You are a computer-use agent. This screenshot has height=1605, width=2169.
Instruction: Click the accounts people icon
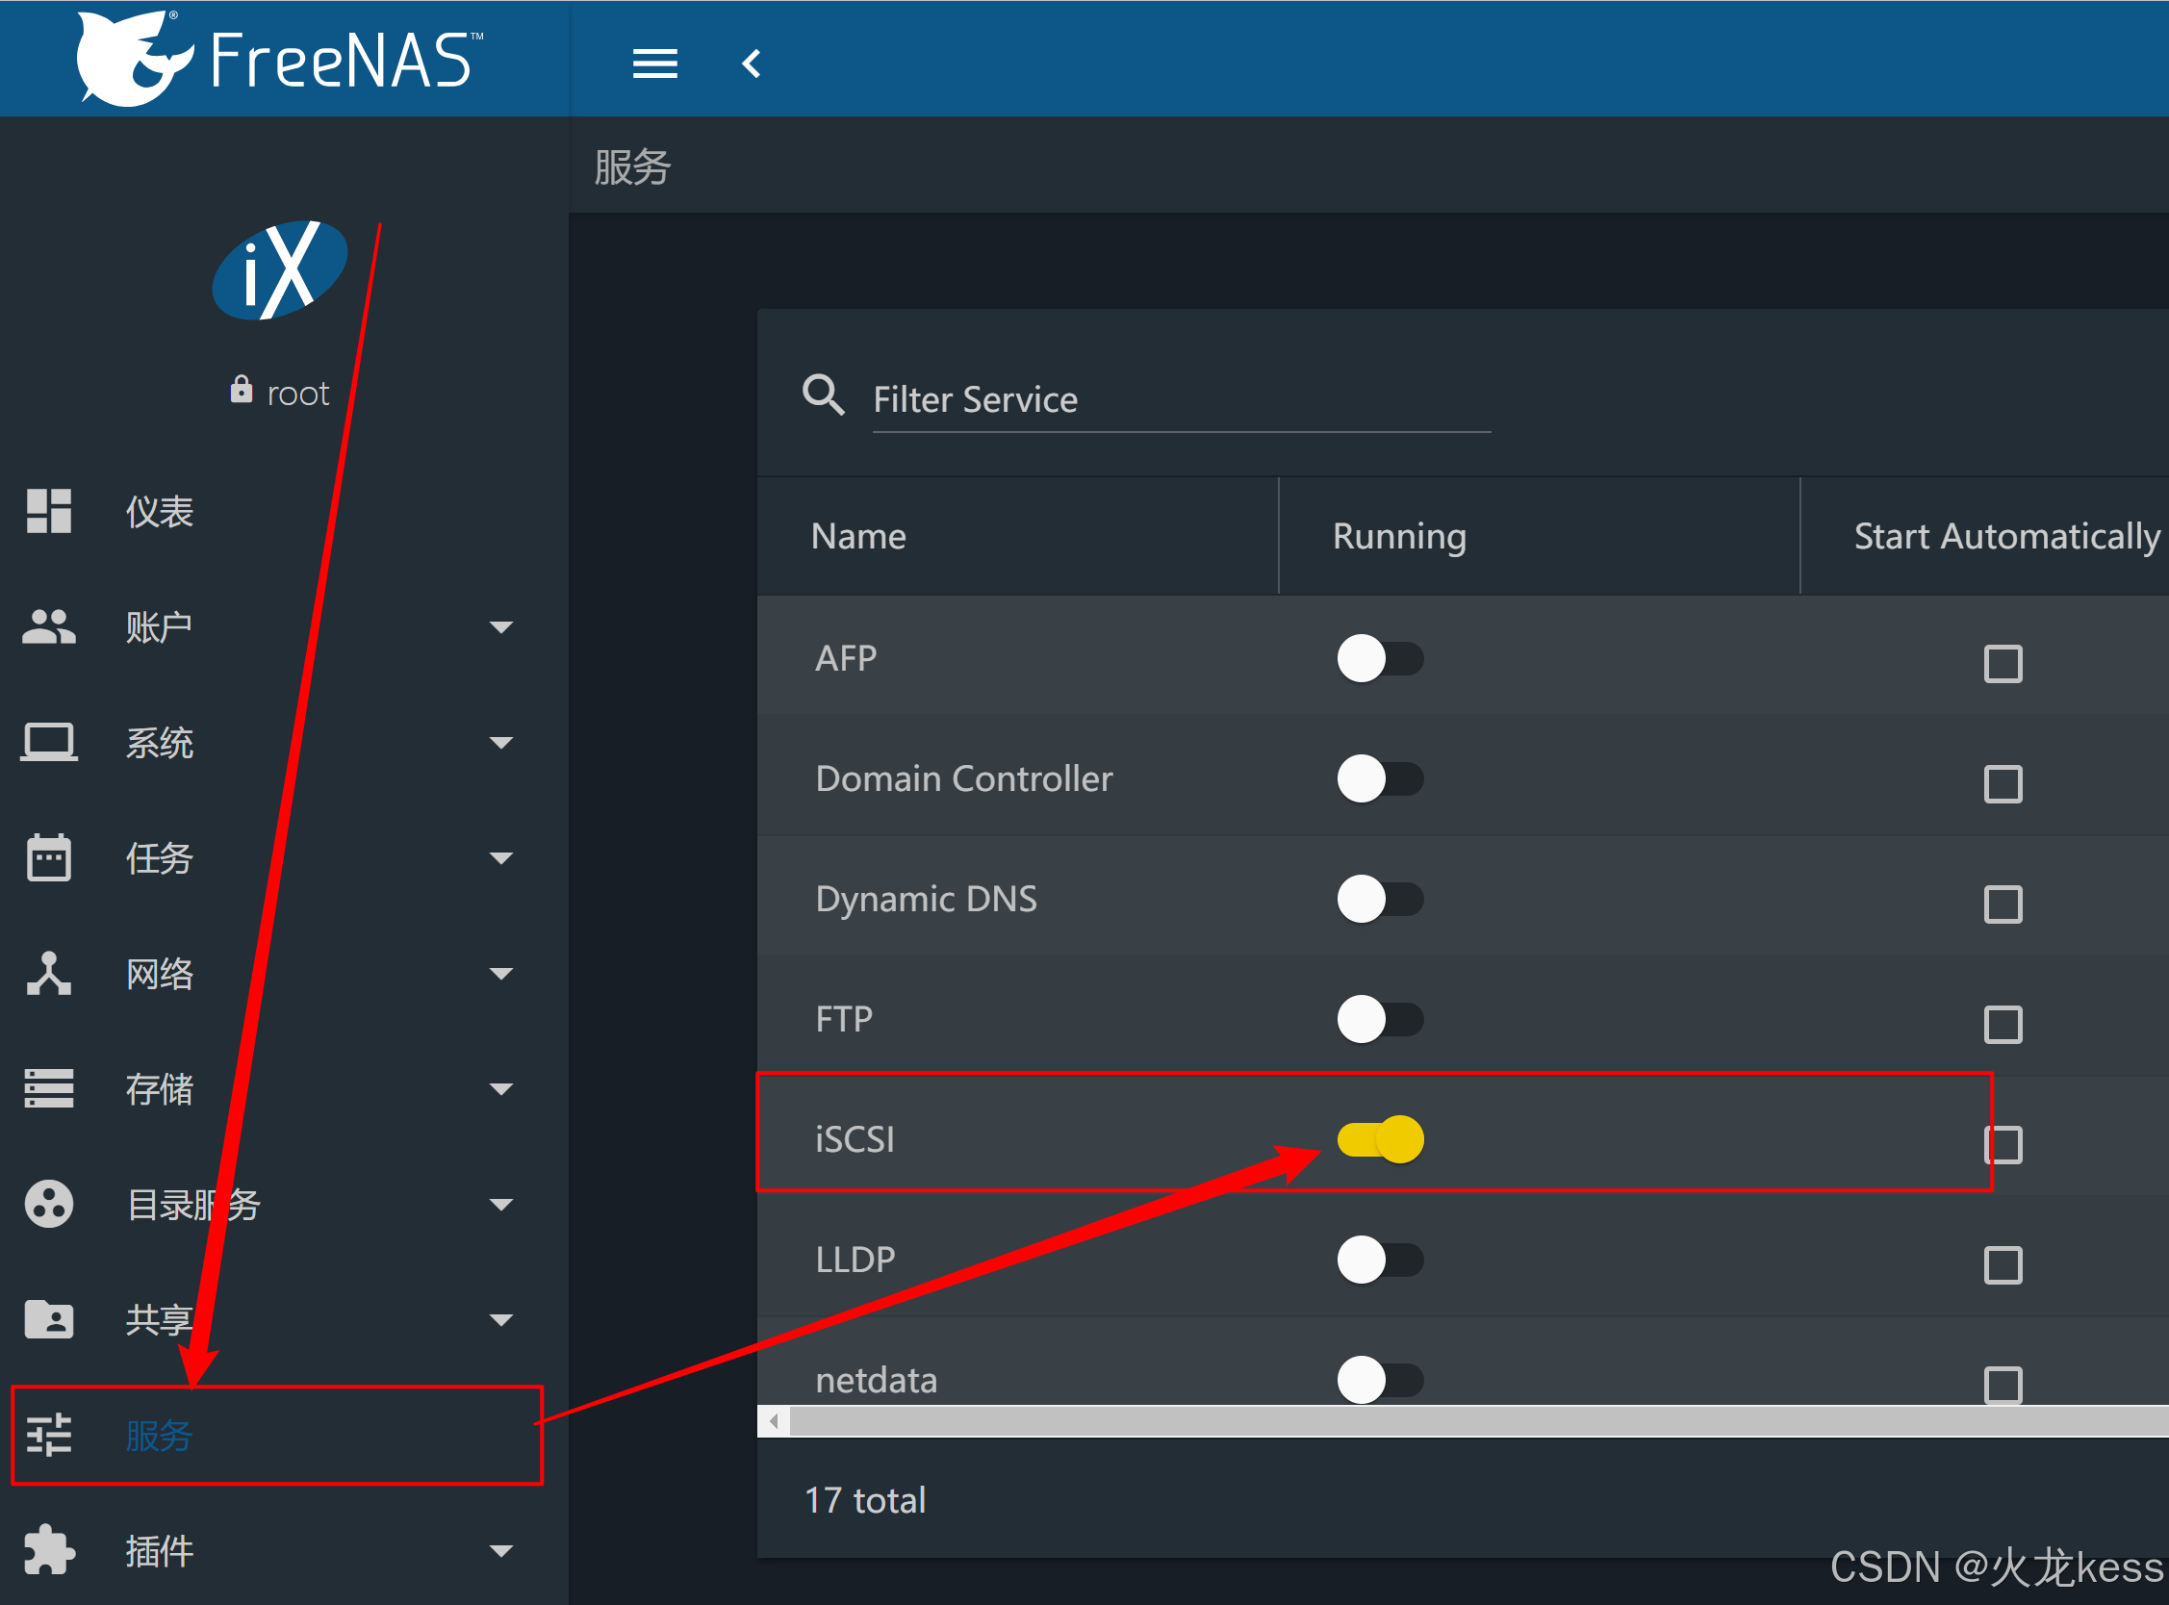pos(48,626)
